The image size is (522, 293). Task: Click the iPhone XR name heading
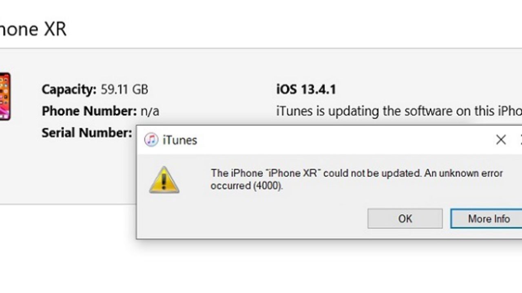click(33, 28)
